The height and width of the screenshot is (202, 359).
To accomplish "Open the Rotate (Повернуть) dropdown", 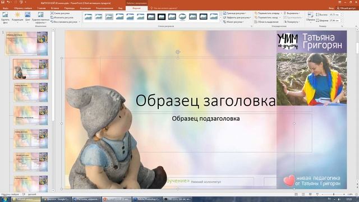I will 292,22.
